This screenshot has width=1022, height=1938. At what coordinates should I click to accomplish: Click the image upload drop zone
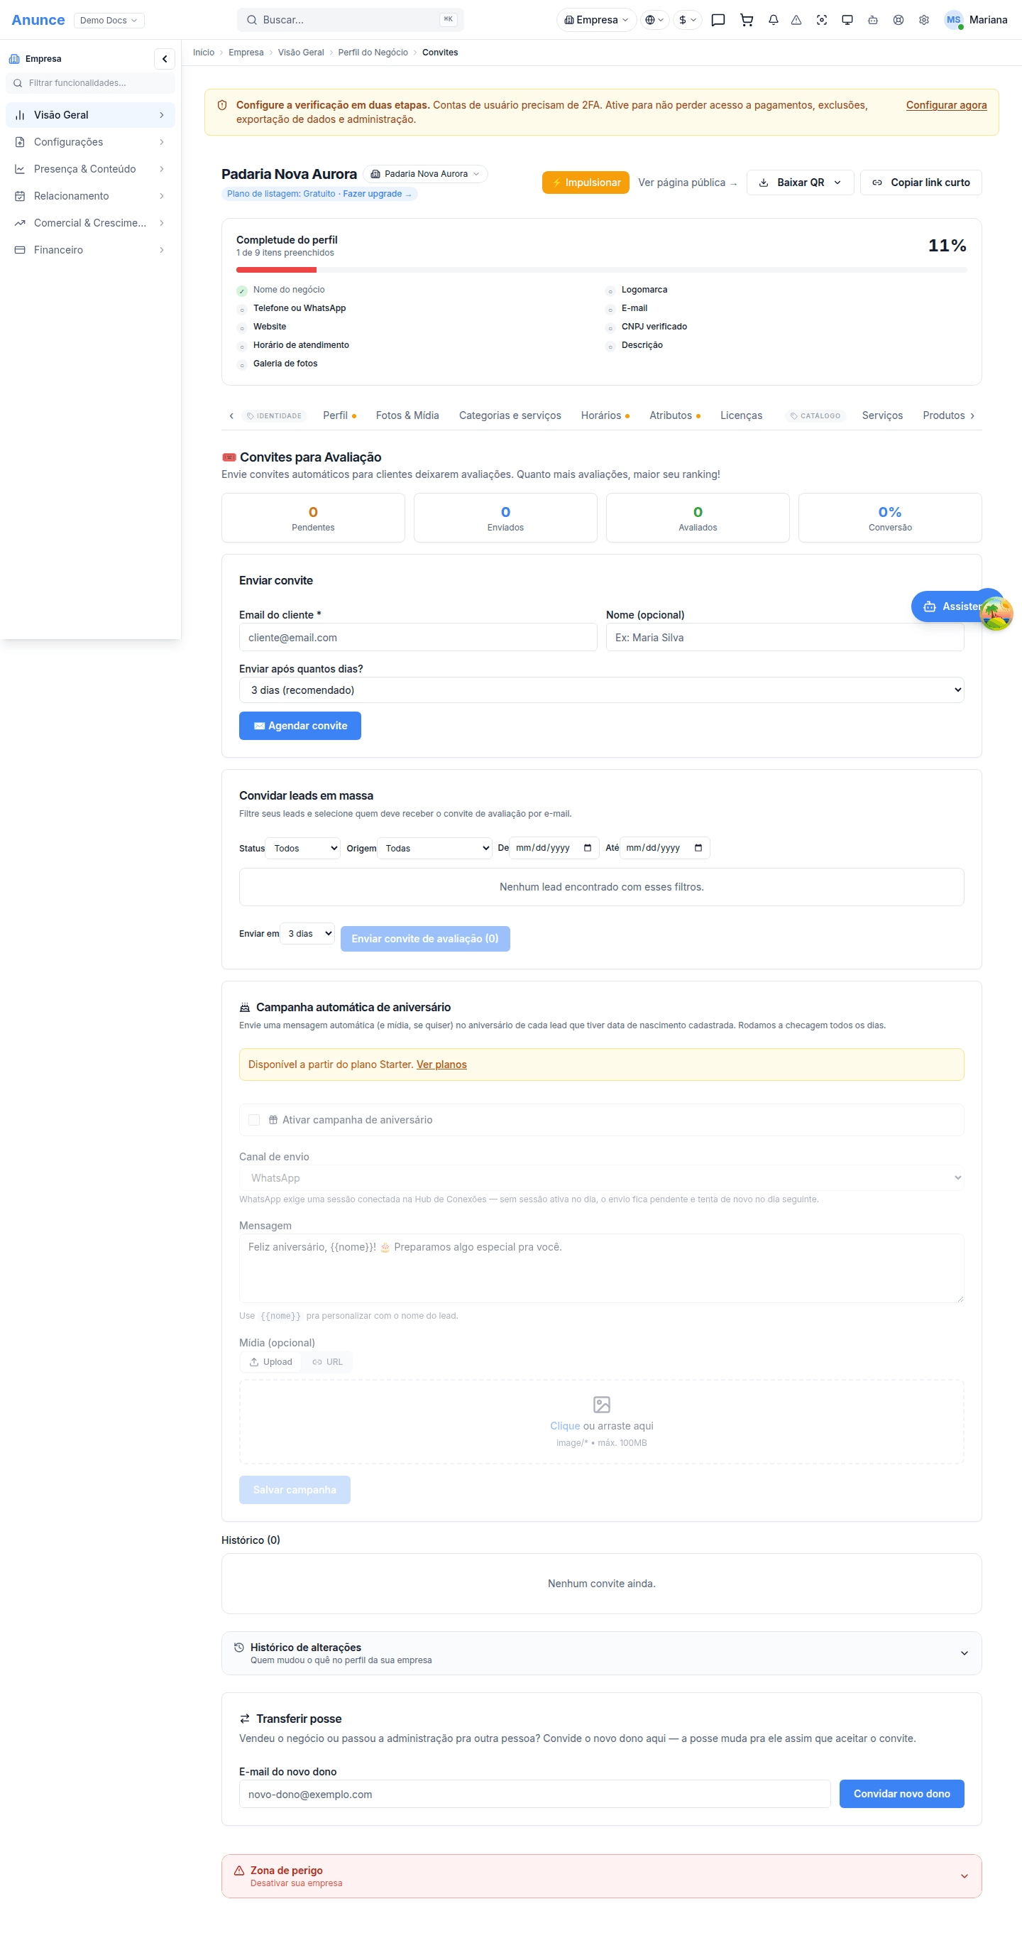pyautogui.click(x=601, y=1421)
